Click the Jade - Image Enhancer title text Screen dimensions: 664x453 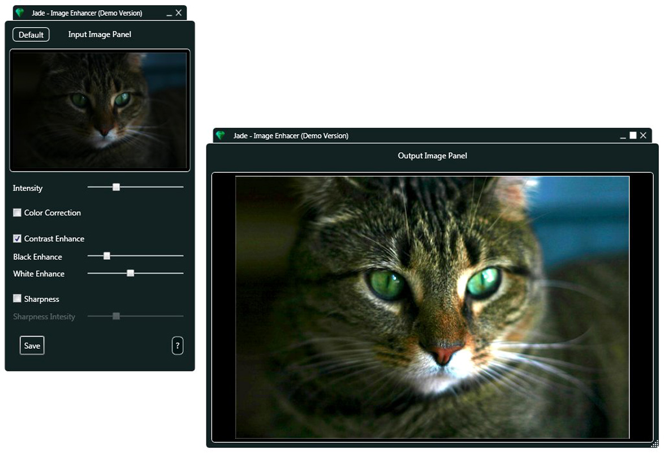point(87,13)
